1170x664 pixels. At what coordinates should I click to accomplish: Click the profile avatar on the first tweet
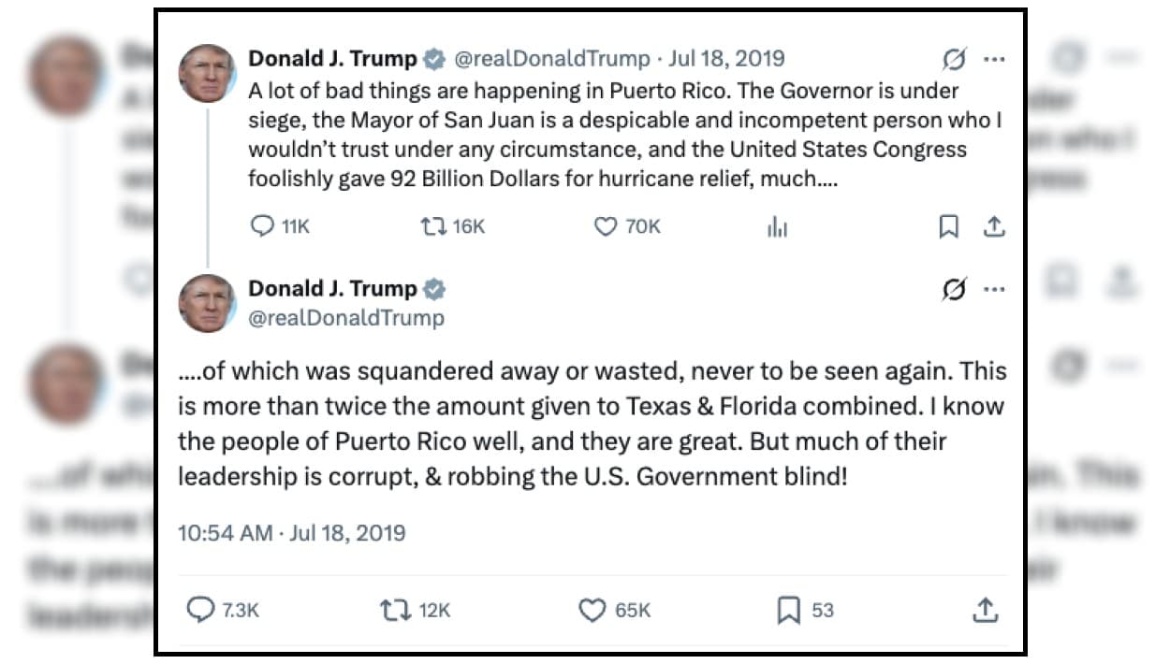pyautogui.click(x=207, y=73)
